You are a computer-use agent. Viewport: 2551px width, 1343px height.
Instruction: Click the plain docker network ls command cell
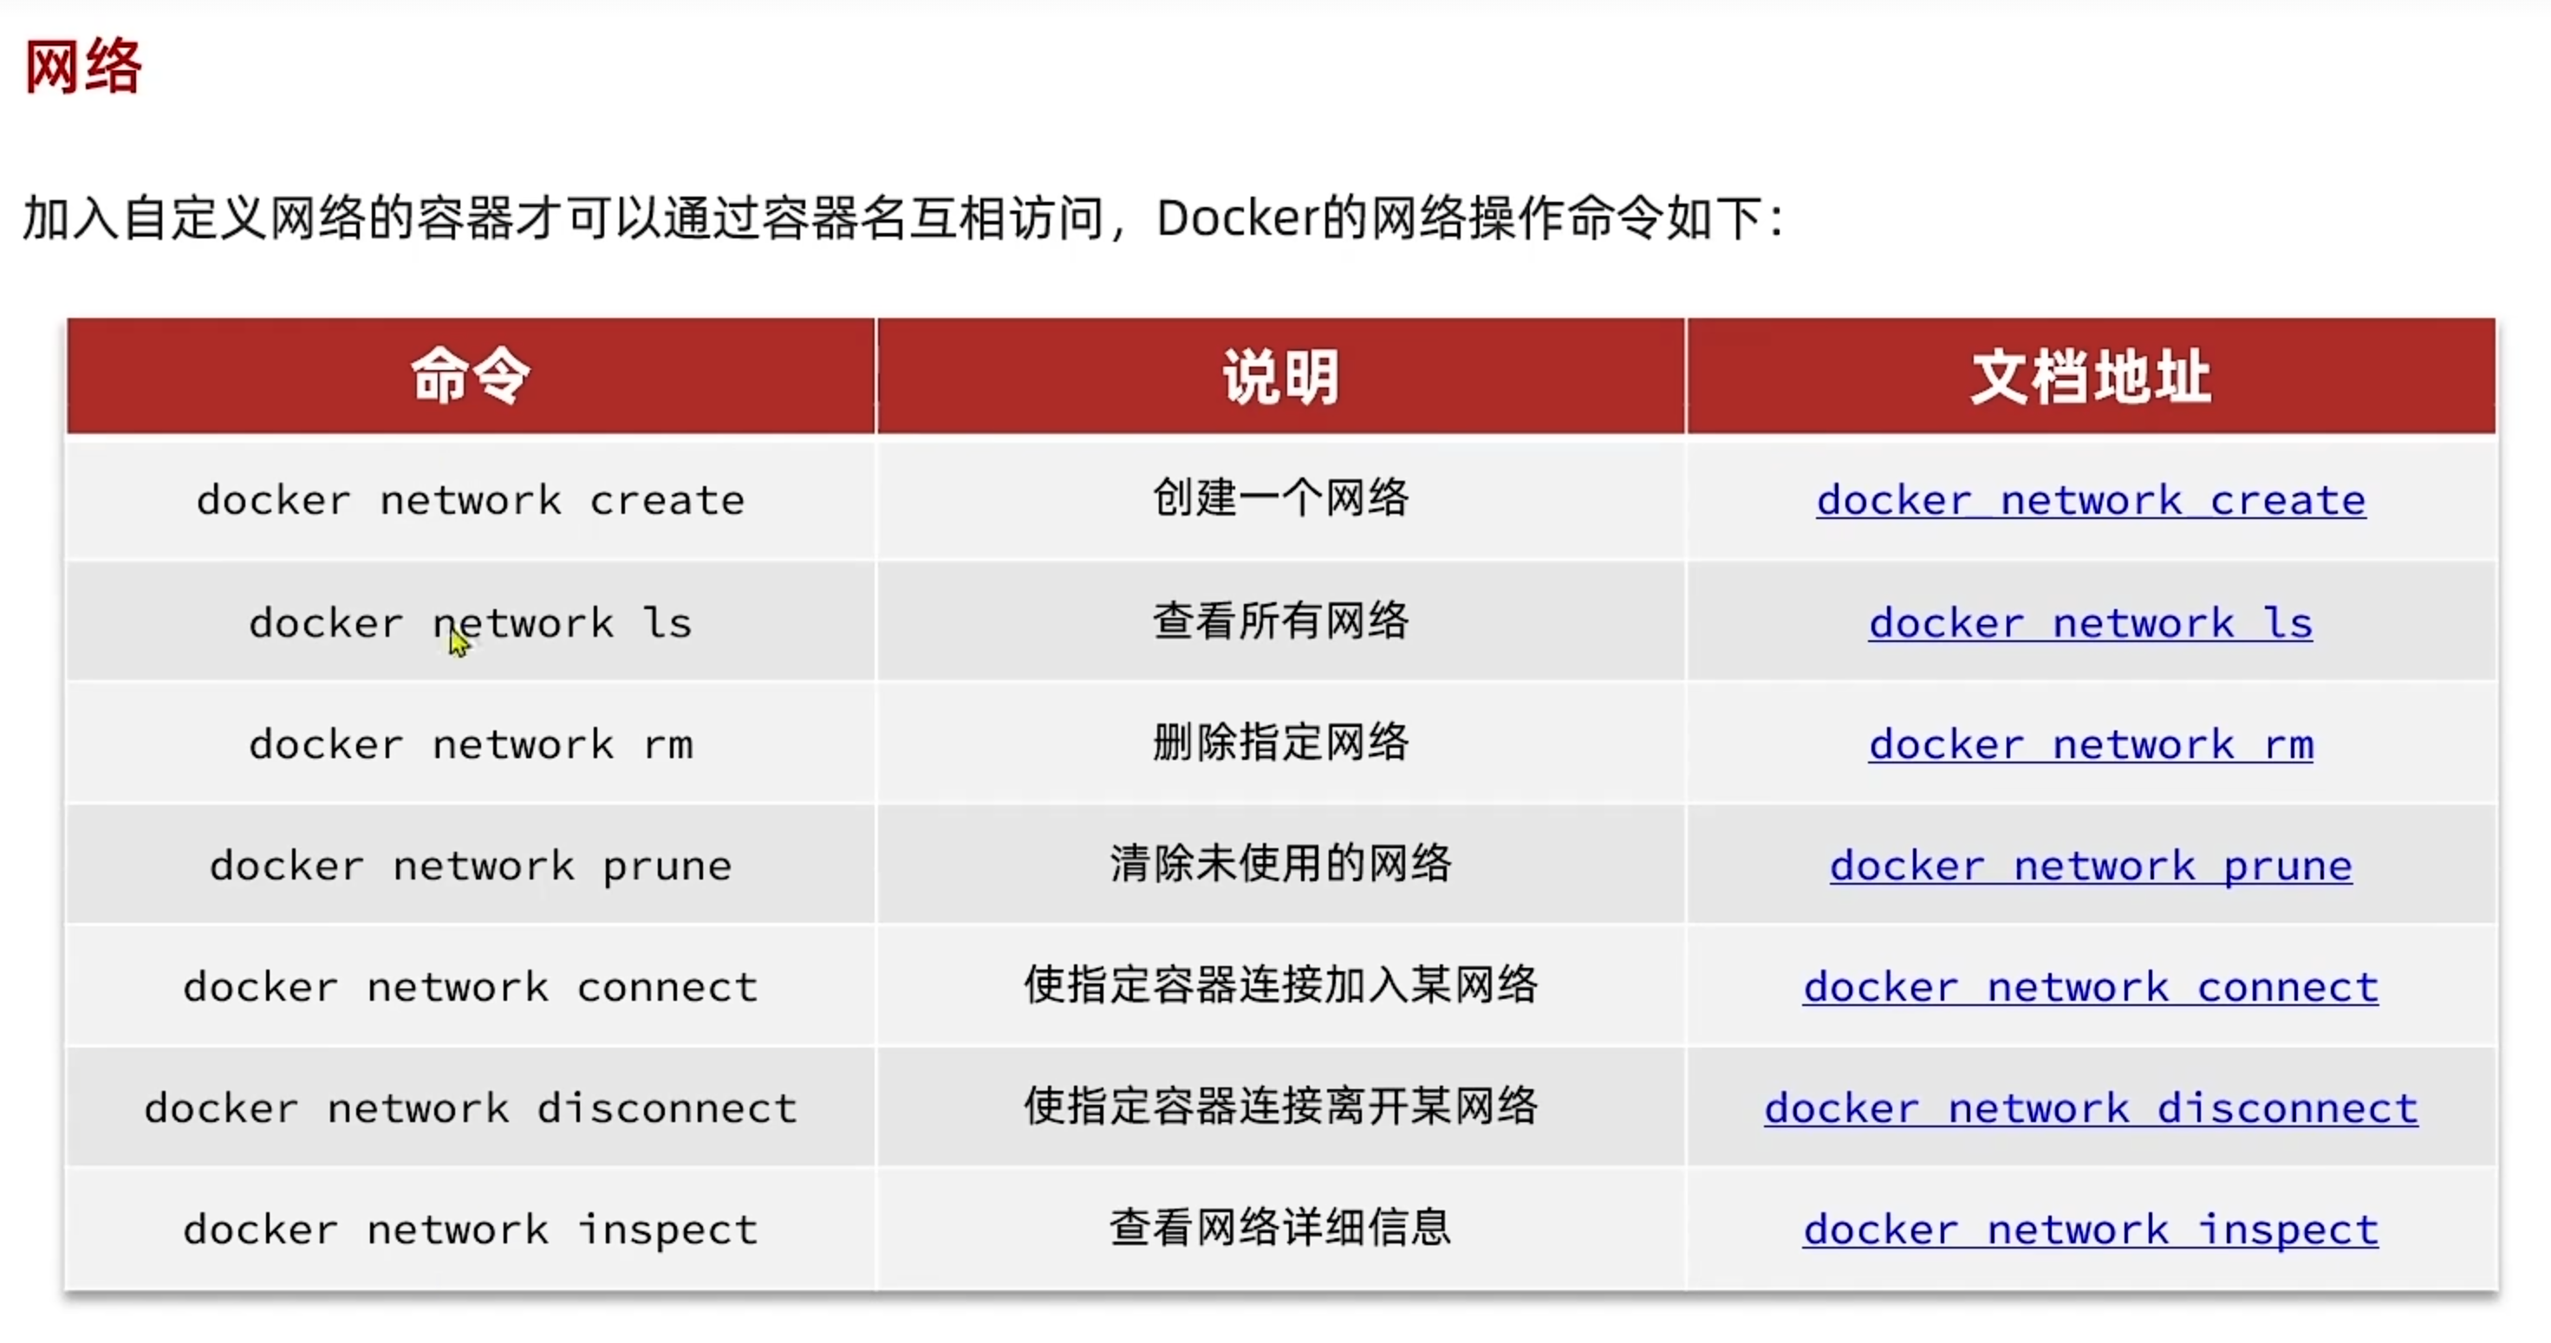coord(471,624)
